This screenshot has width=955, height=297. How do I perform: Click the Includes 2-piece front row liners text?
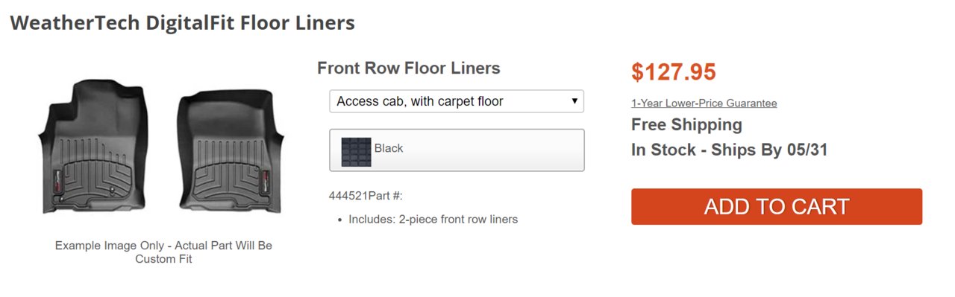tap(433, 220)
